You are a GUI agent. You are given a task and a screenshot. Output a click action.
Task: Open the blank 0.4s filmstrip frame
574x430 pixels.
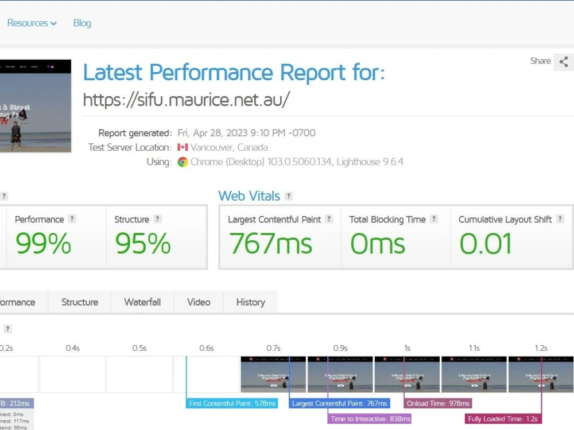72,374
